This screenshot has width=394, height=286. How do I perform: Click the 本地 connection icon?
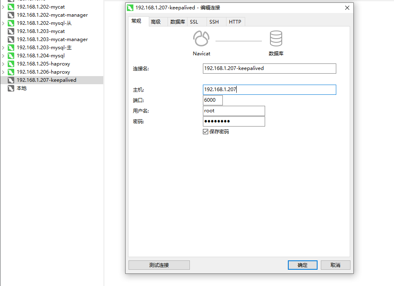click(x=11, y=88)
